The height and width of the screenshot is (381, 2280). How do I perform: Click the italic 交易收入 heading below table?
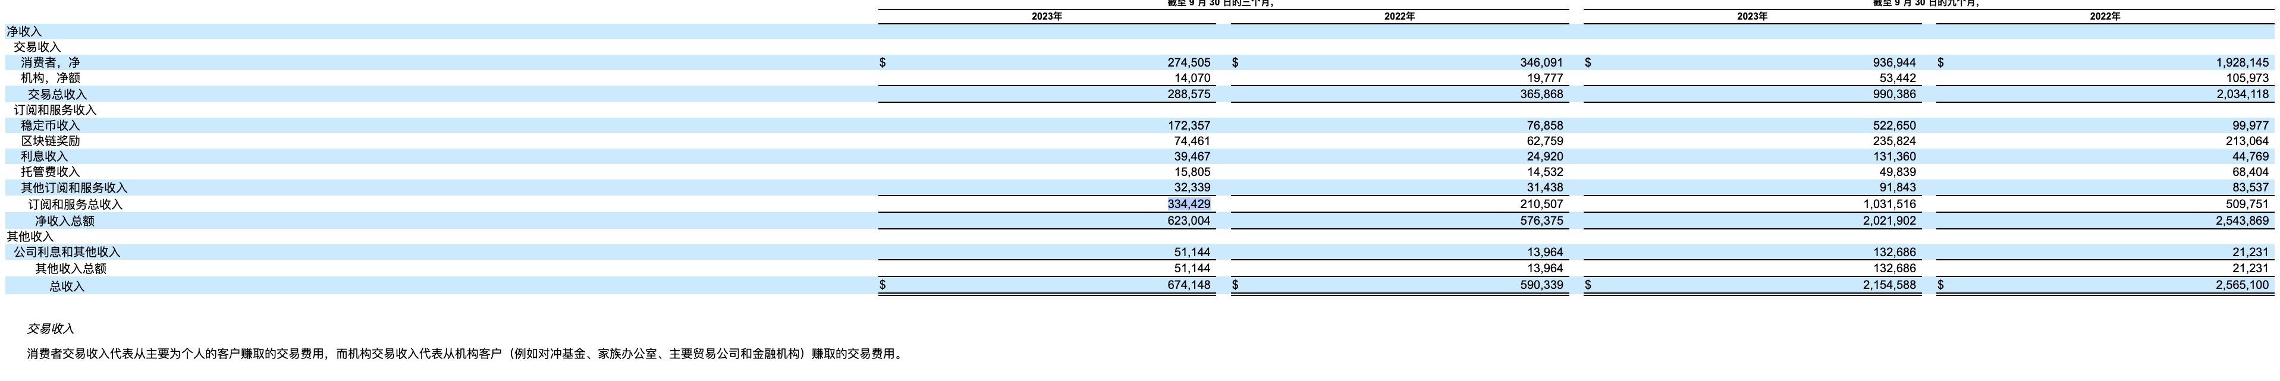pos(51,329)
